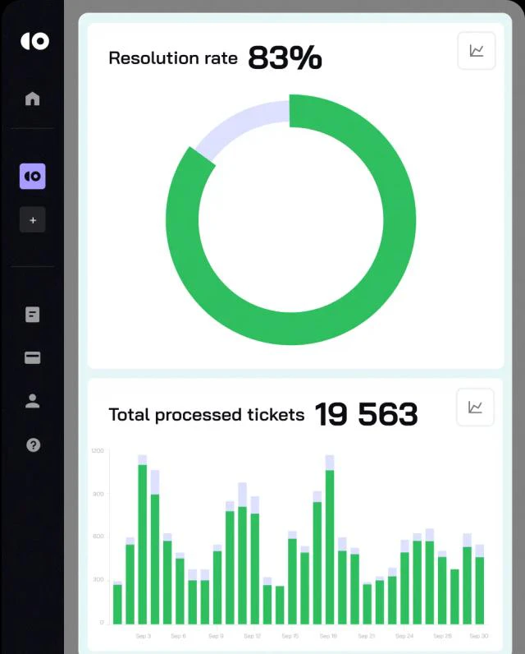Viewport: 525px width, 654px height.
Task: Click the "Sep 15" axis label
Action: (x=290, y=636)
